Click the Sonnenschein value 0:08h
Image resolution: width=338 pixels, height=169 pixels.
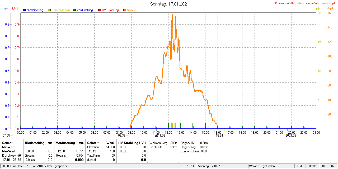(x=204, y=151)
